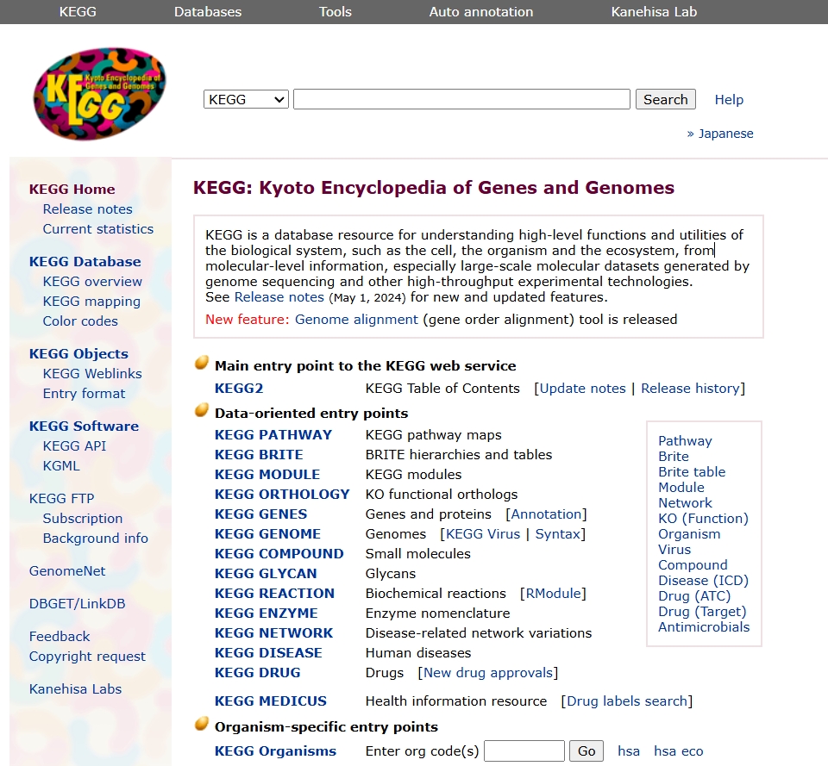Open the KEGG database selector dropdown
Viewport: 828px width, 766px height.
(x=246, y=99)
